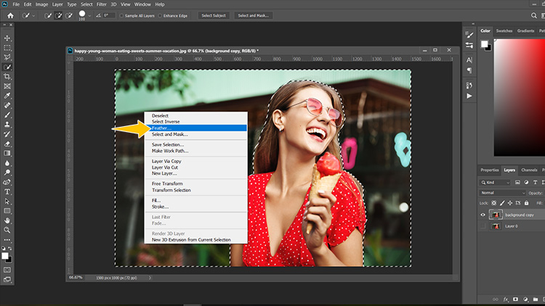Open the Search magnifier in options bar
The image size is (545, 306).
tap(534, 16)
